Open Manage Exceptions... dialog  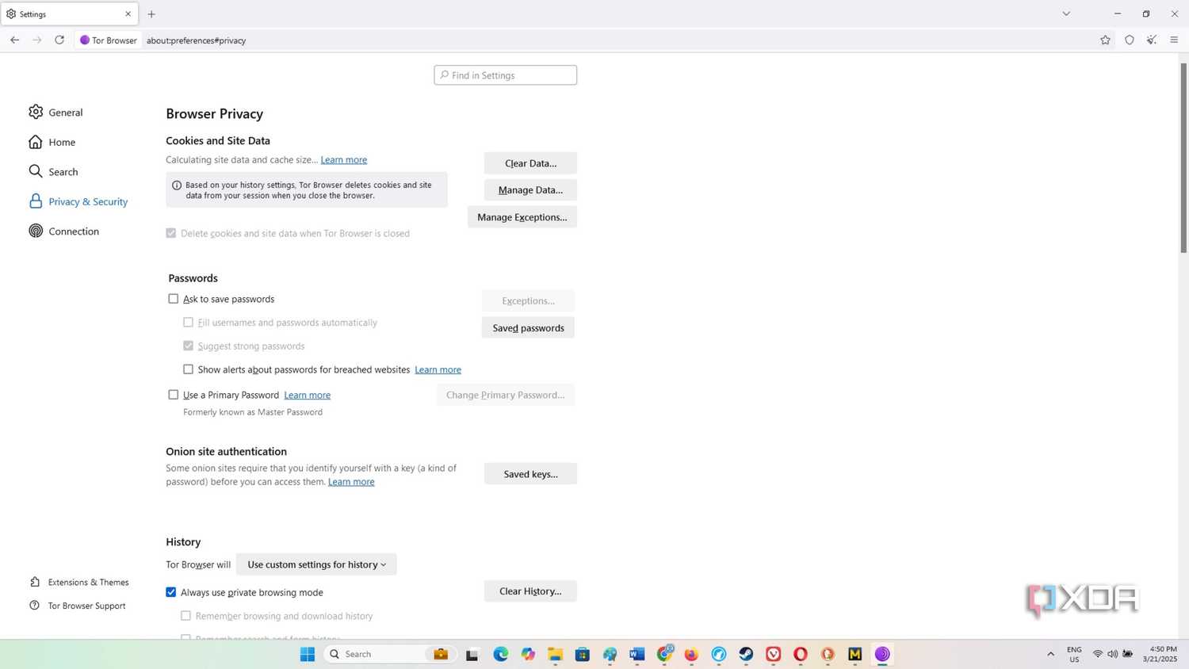coord(522,217)
